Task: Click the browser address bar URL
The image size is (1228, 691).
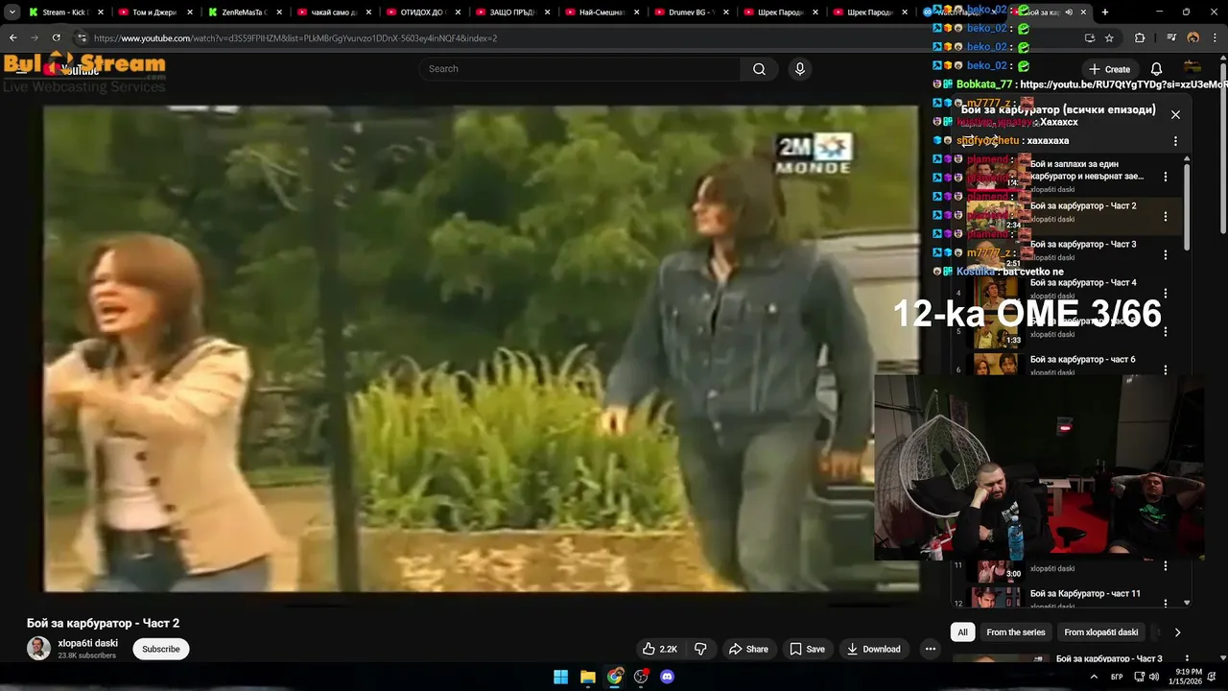Action: [x=295, y=38]
